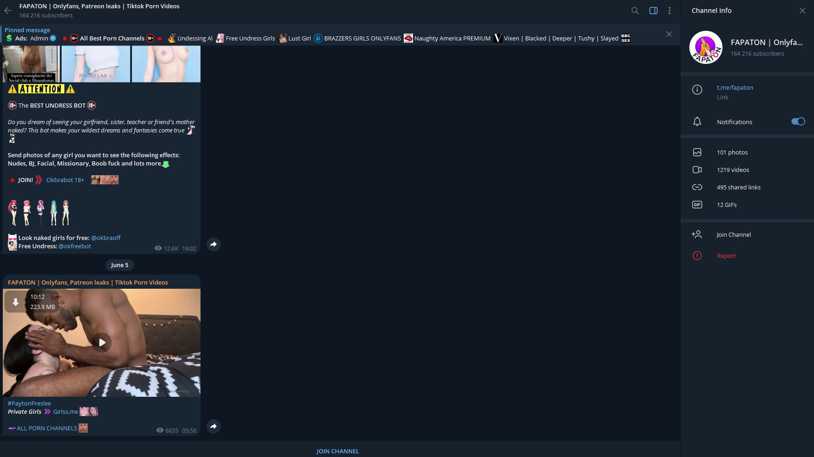Click JOIN CHANNEL at the bottom
This screenshot has height=457, width=814.
[x=338, y=451]
